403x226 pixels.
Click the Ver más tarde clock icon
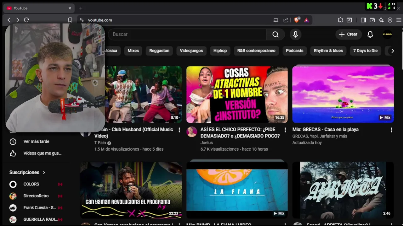click(13, 142)
